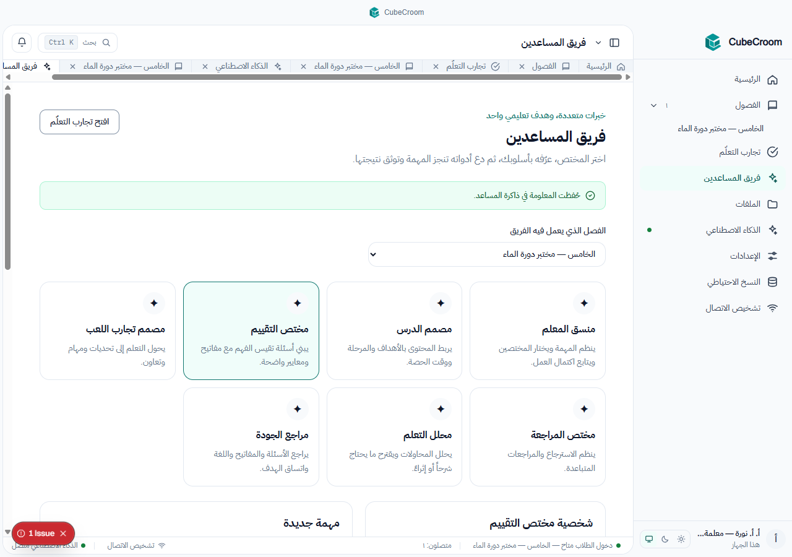Close the الفصول tab
Image resolution: width=792 pixels, height=557 pixels.
(x=522, y=66)
